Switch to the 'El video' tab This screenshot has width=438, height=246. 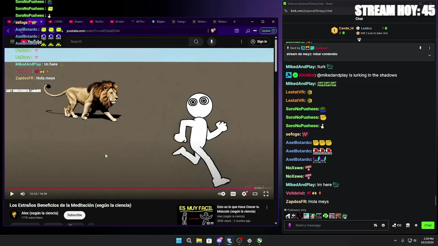click(x=117, y=22)
